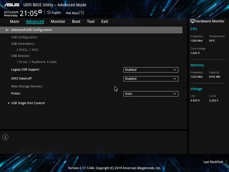Viewport: 229px width, 172px height.
Task: Click Last Modified at bottom
Action: click(x=213, y=162)
